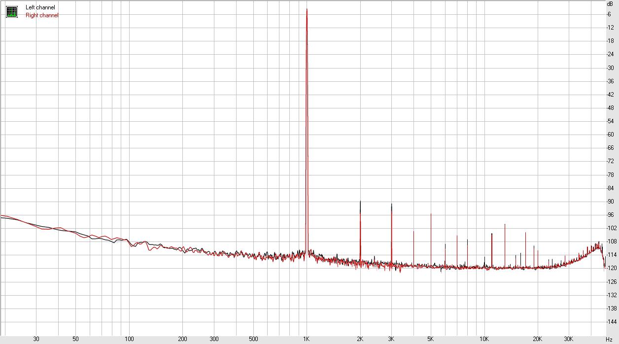Click the '-60' dB axis value
The height and width of the screenshot is (344, 619).
click(x=610, y=134)
